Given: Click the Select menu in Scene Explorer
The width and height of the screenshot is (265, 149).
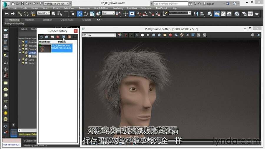Looking at the screenshot, I should click(24, 29).
